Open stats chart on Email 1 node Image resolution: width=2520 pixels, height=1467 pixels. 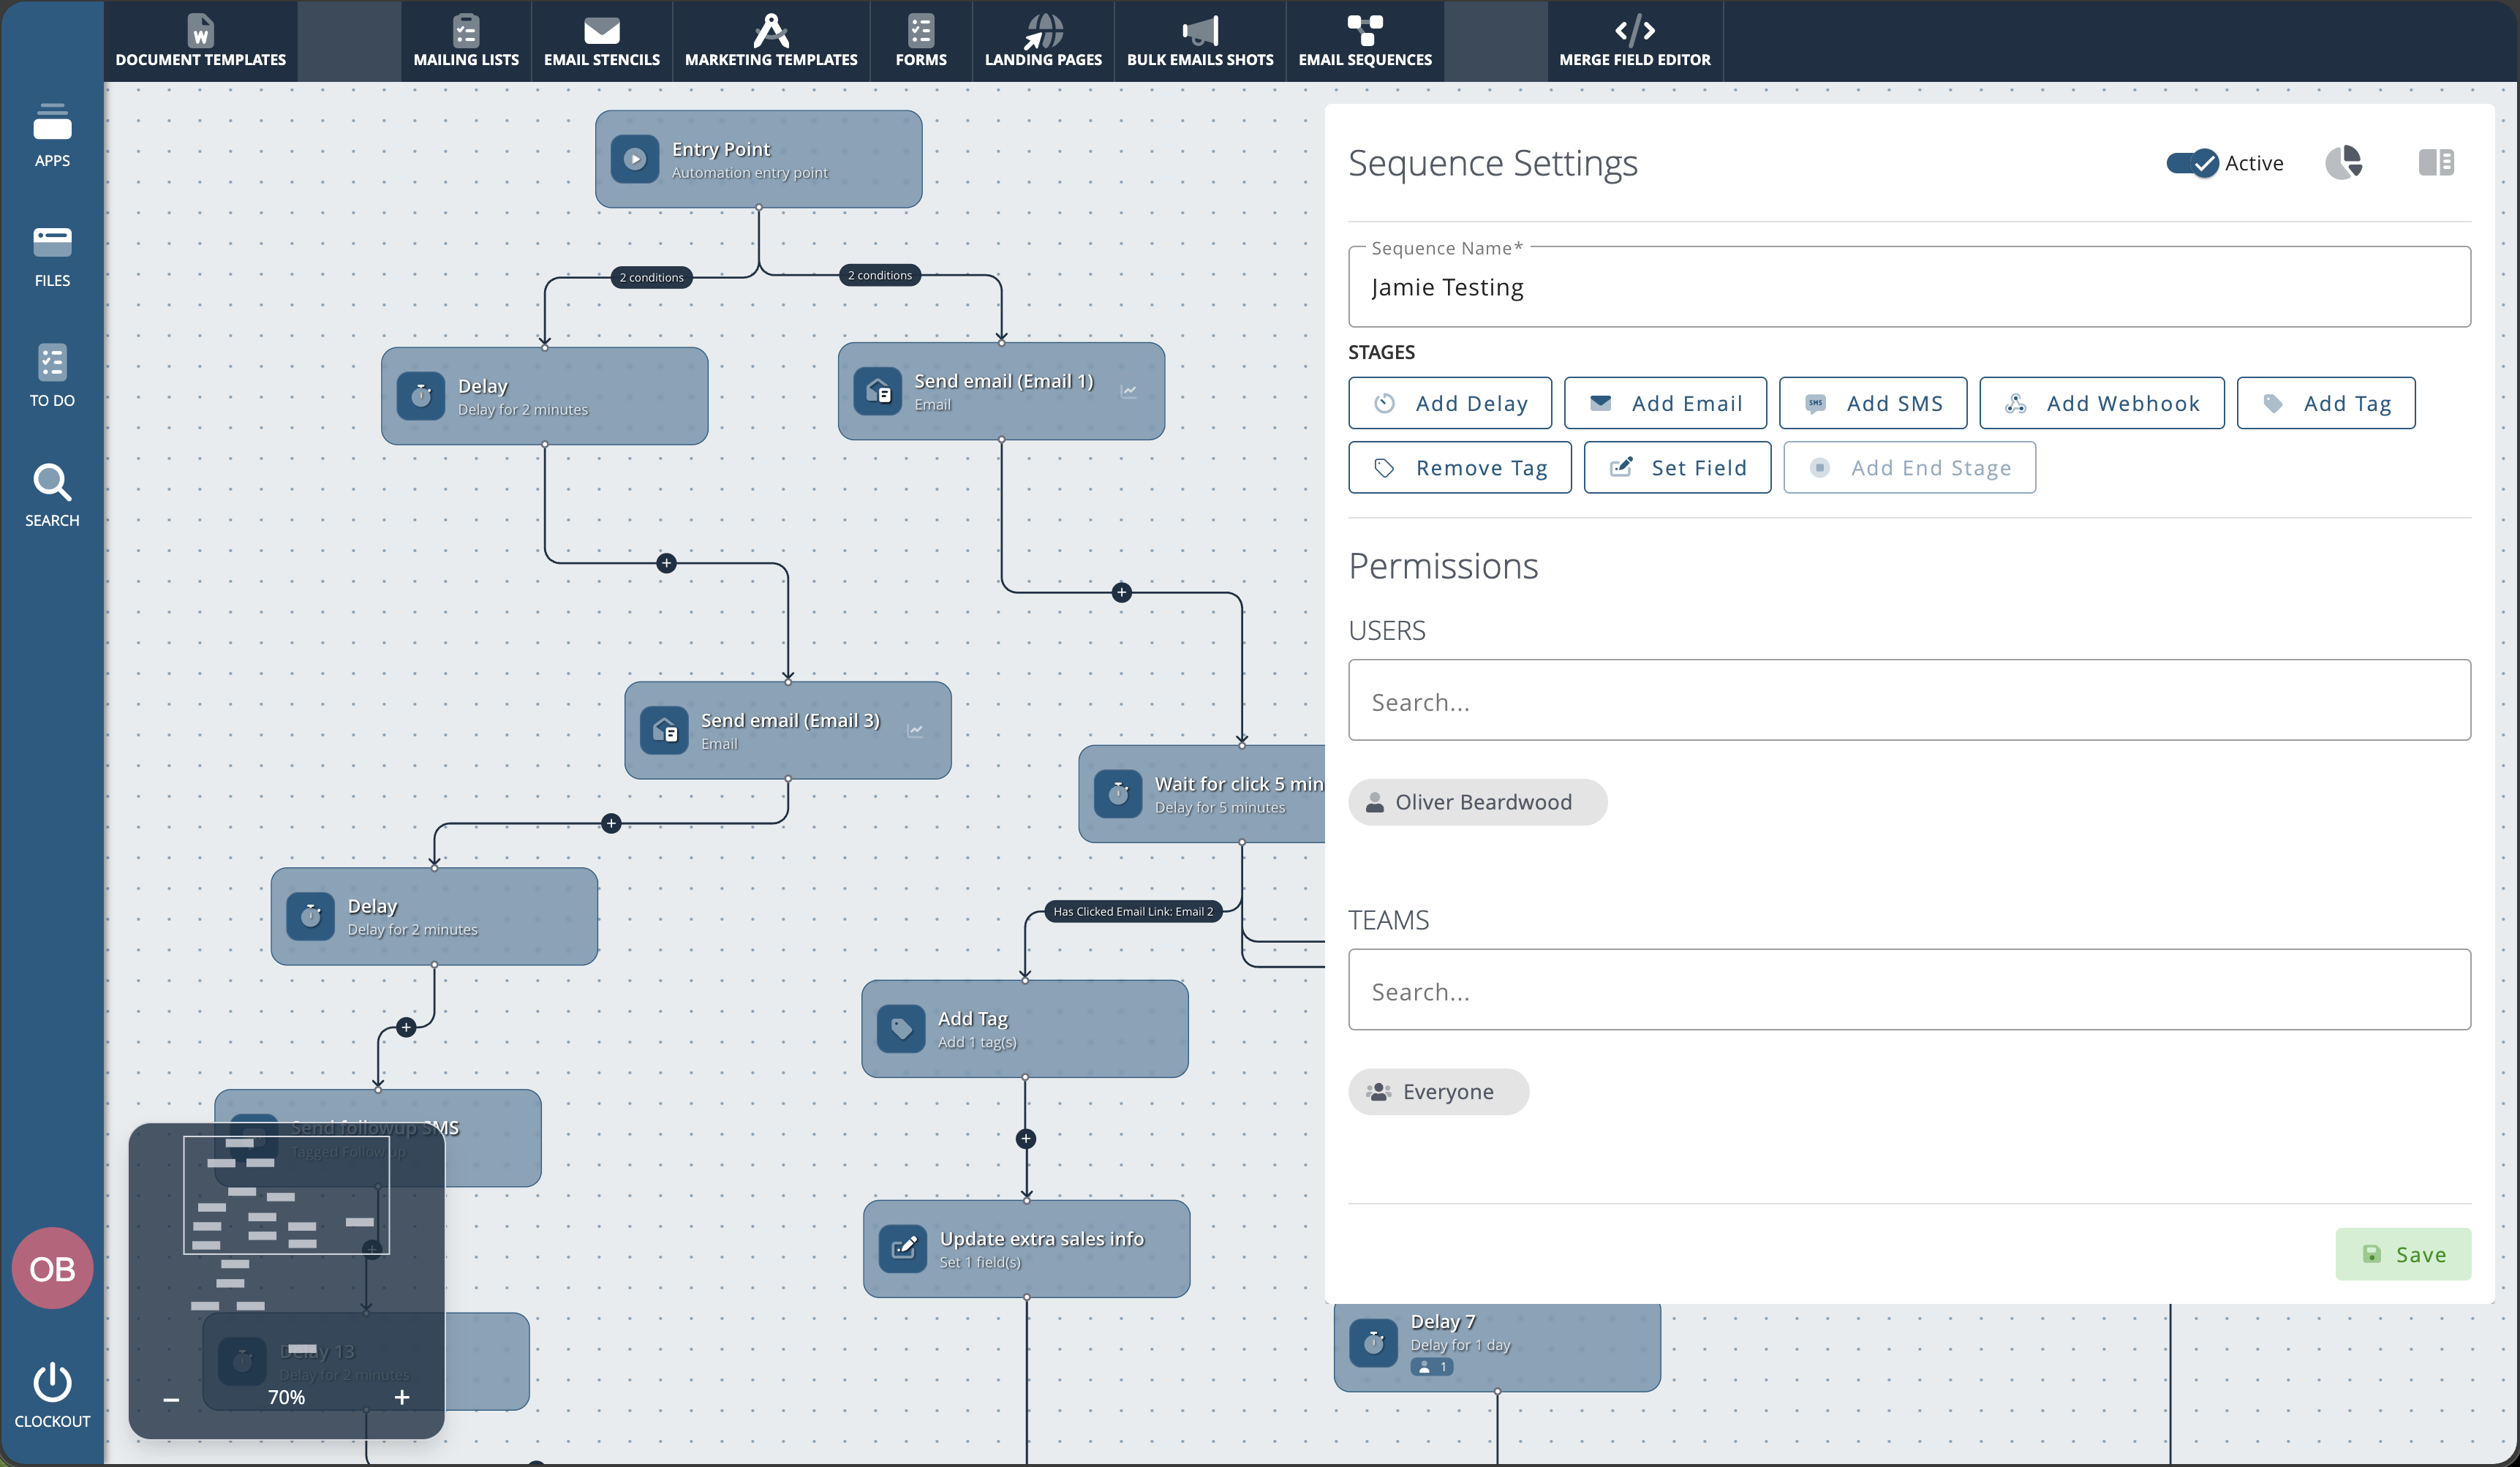pyautogui.click(x=1129, y=391)
